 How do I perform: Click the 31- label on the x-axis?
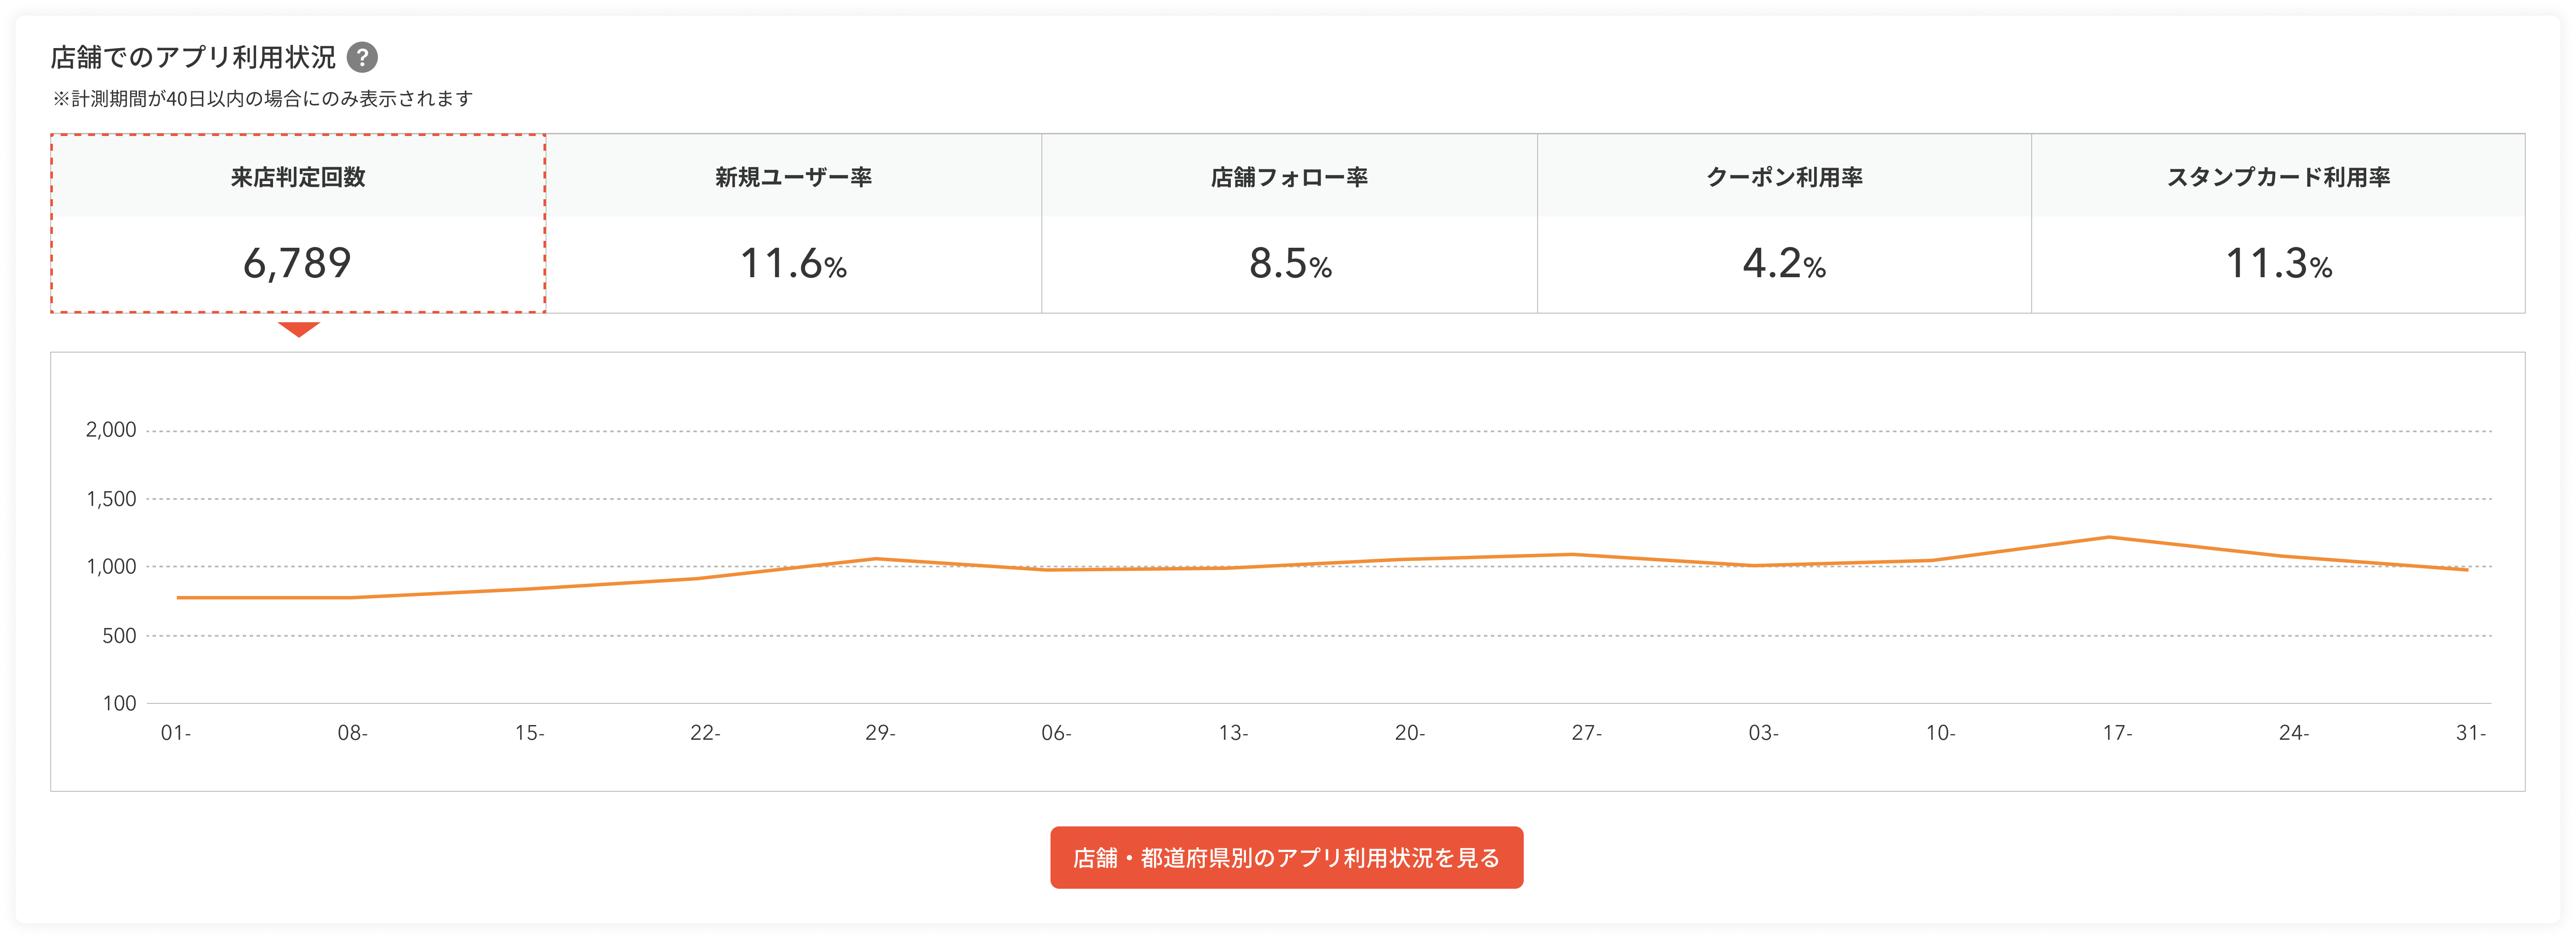pyautogui.click(x=2470, y=733)
